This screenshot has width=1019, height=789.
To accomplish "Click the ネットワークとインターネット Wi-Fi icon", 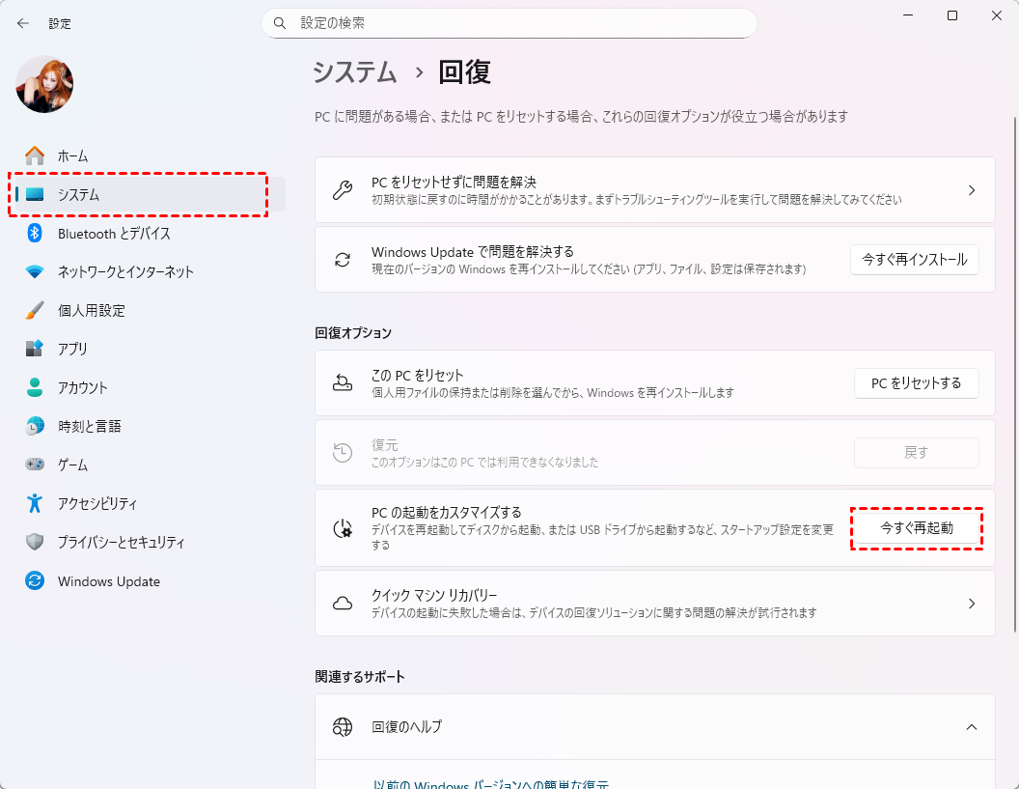I will coord(35,271).
